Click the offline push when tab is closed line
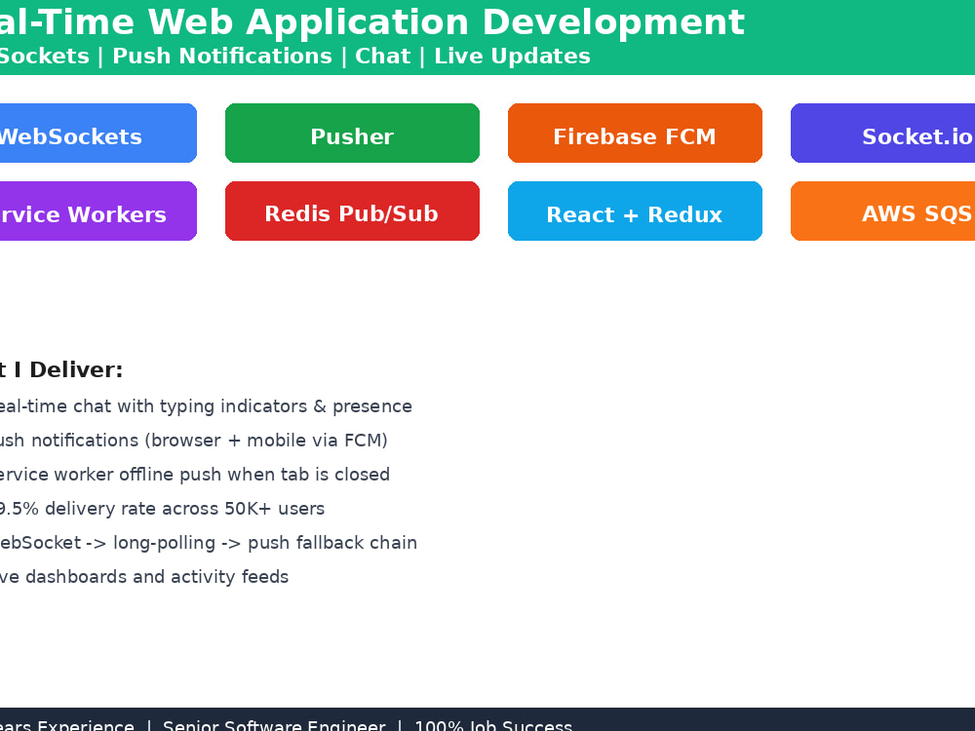Image resolution: width=975 pixels, height=731 pixels. 195,475
